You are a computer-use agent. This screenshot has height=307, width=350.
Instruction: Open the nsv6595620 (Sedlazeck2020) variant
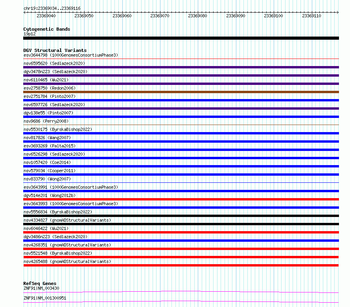[x=54, y=63]
